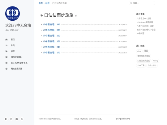Click the tags icon in sidebar
The width and height of the screenshot is (167, 125).
tap(6, 51)
